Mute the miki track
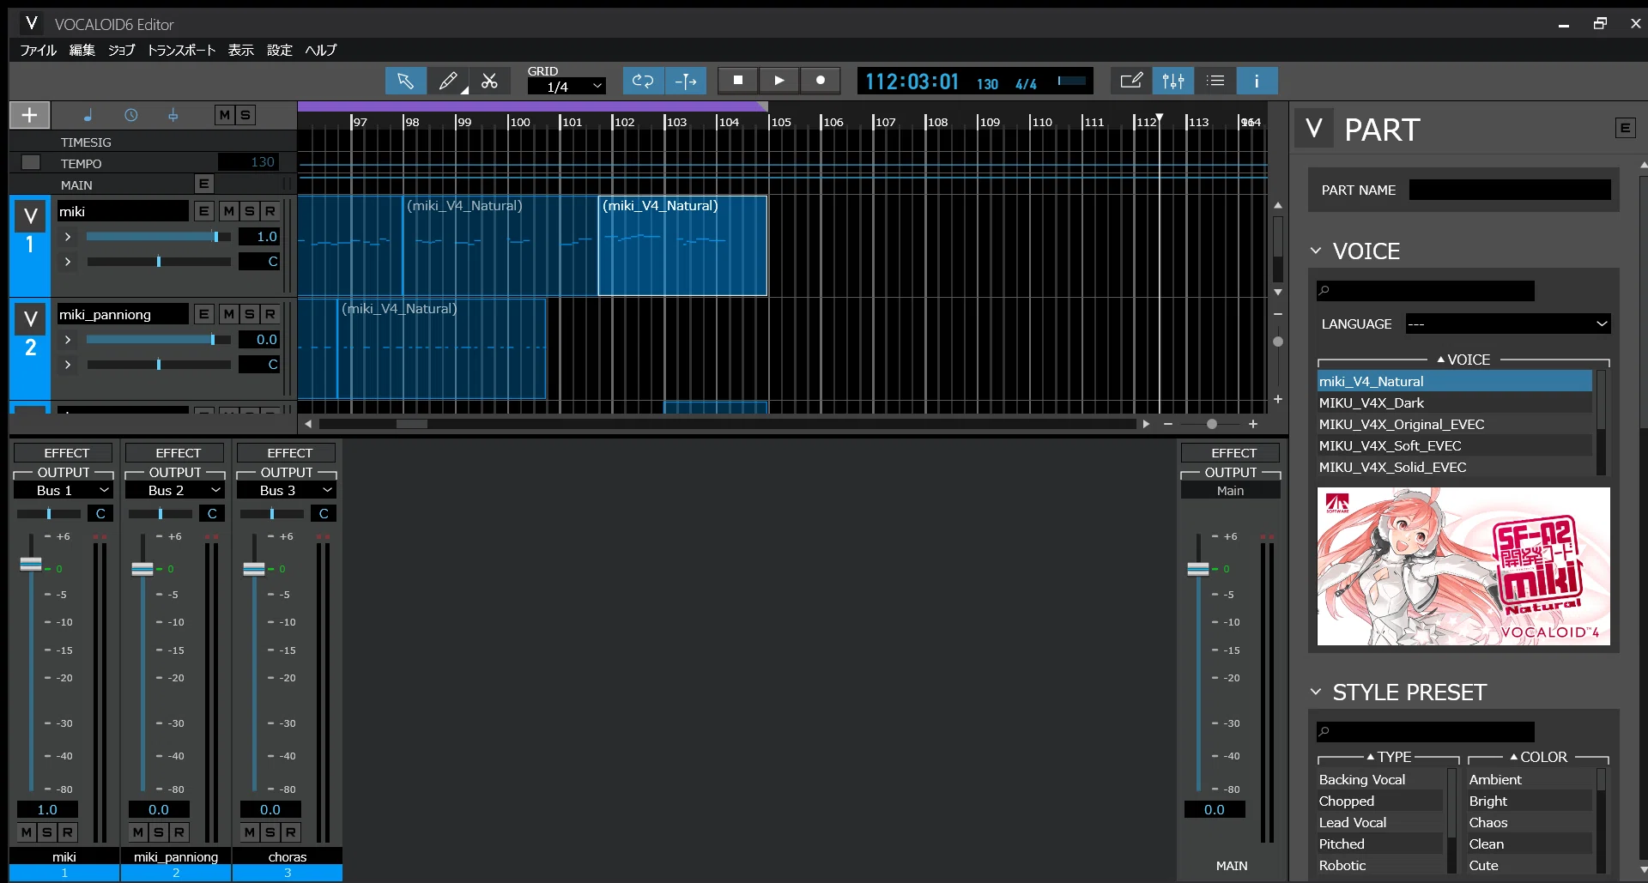Image resolution: width=1648 pixels, height=883 pixels. pos(228,211)
